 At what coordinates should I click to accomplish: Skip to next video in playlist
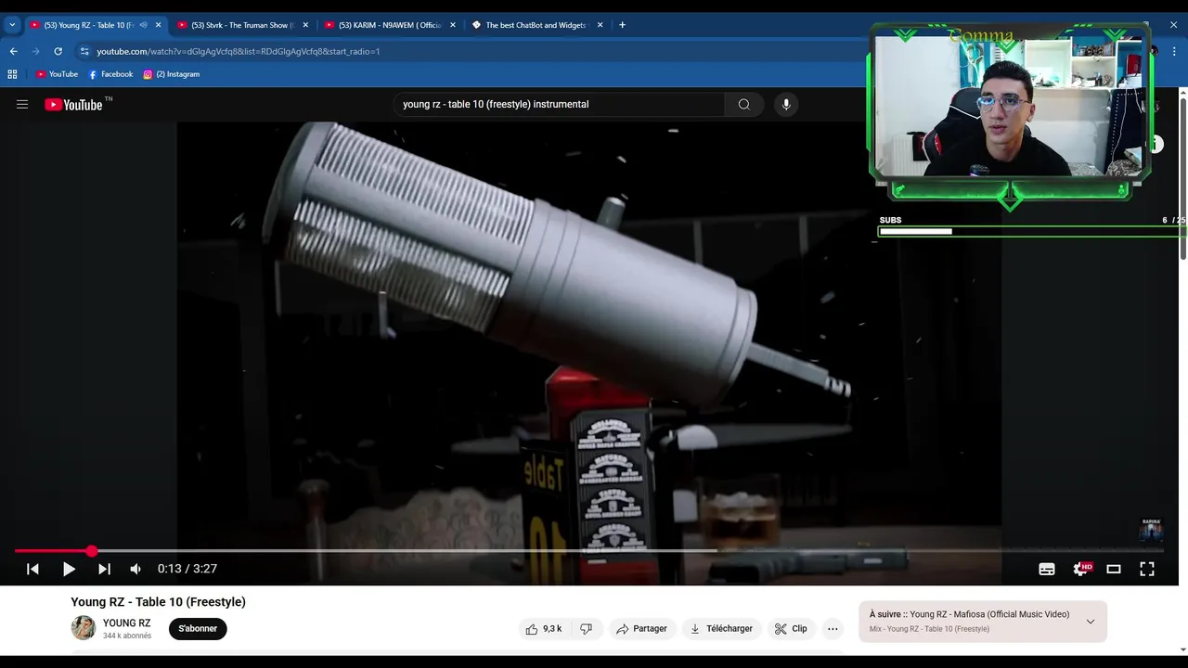(x=104, y=569)
